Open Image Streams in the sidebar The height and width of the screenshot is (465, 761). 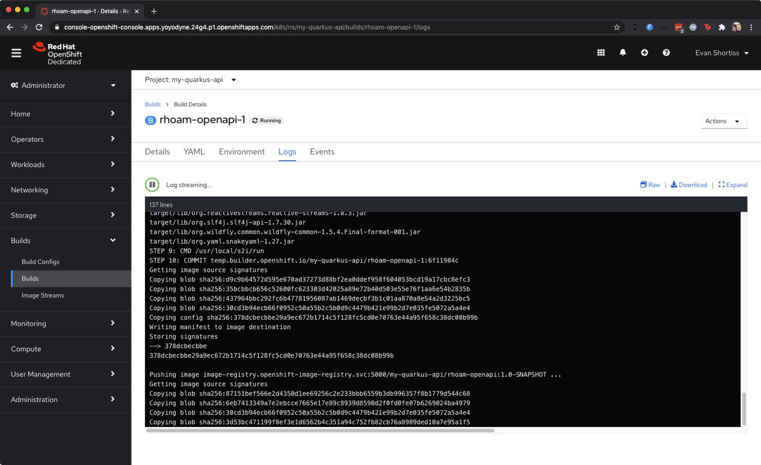pyautogui.click(x=42, y=295)
